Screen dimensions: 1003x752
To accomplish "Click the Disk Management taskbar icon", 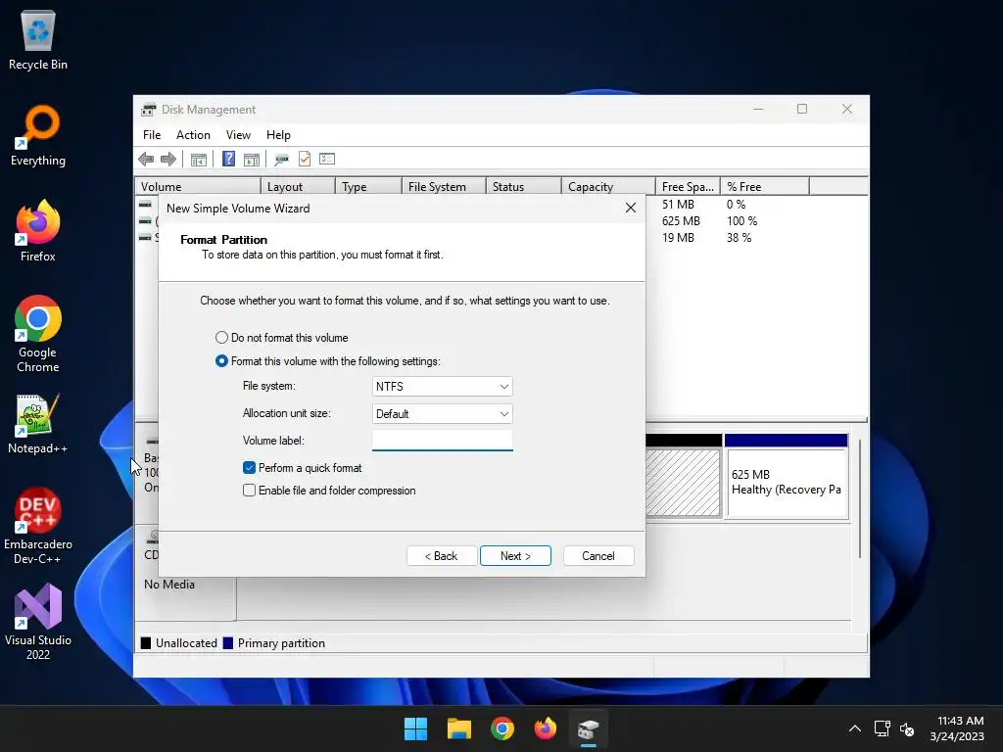I will [x=588, y=728].
